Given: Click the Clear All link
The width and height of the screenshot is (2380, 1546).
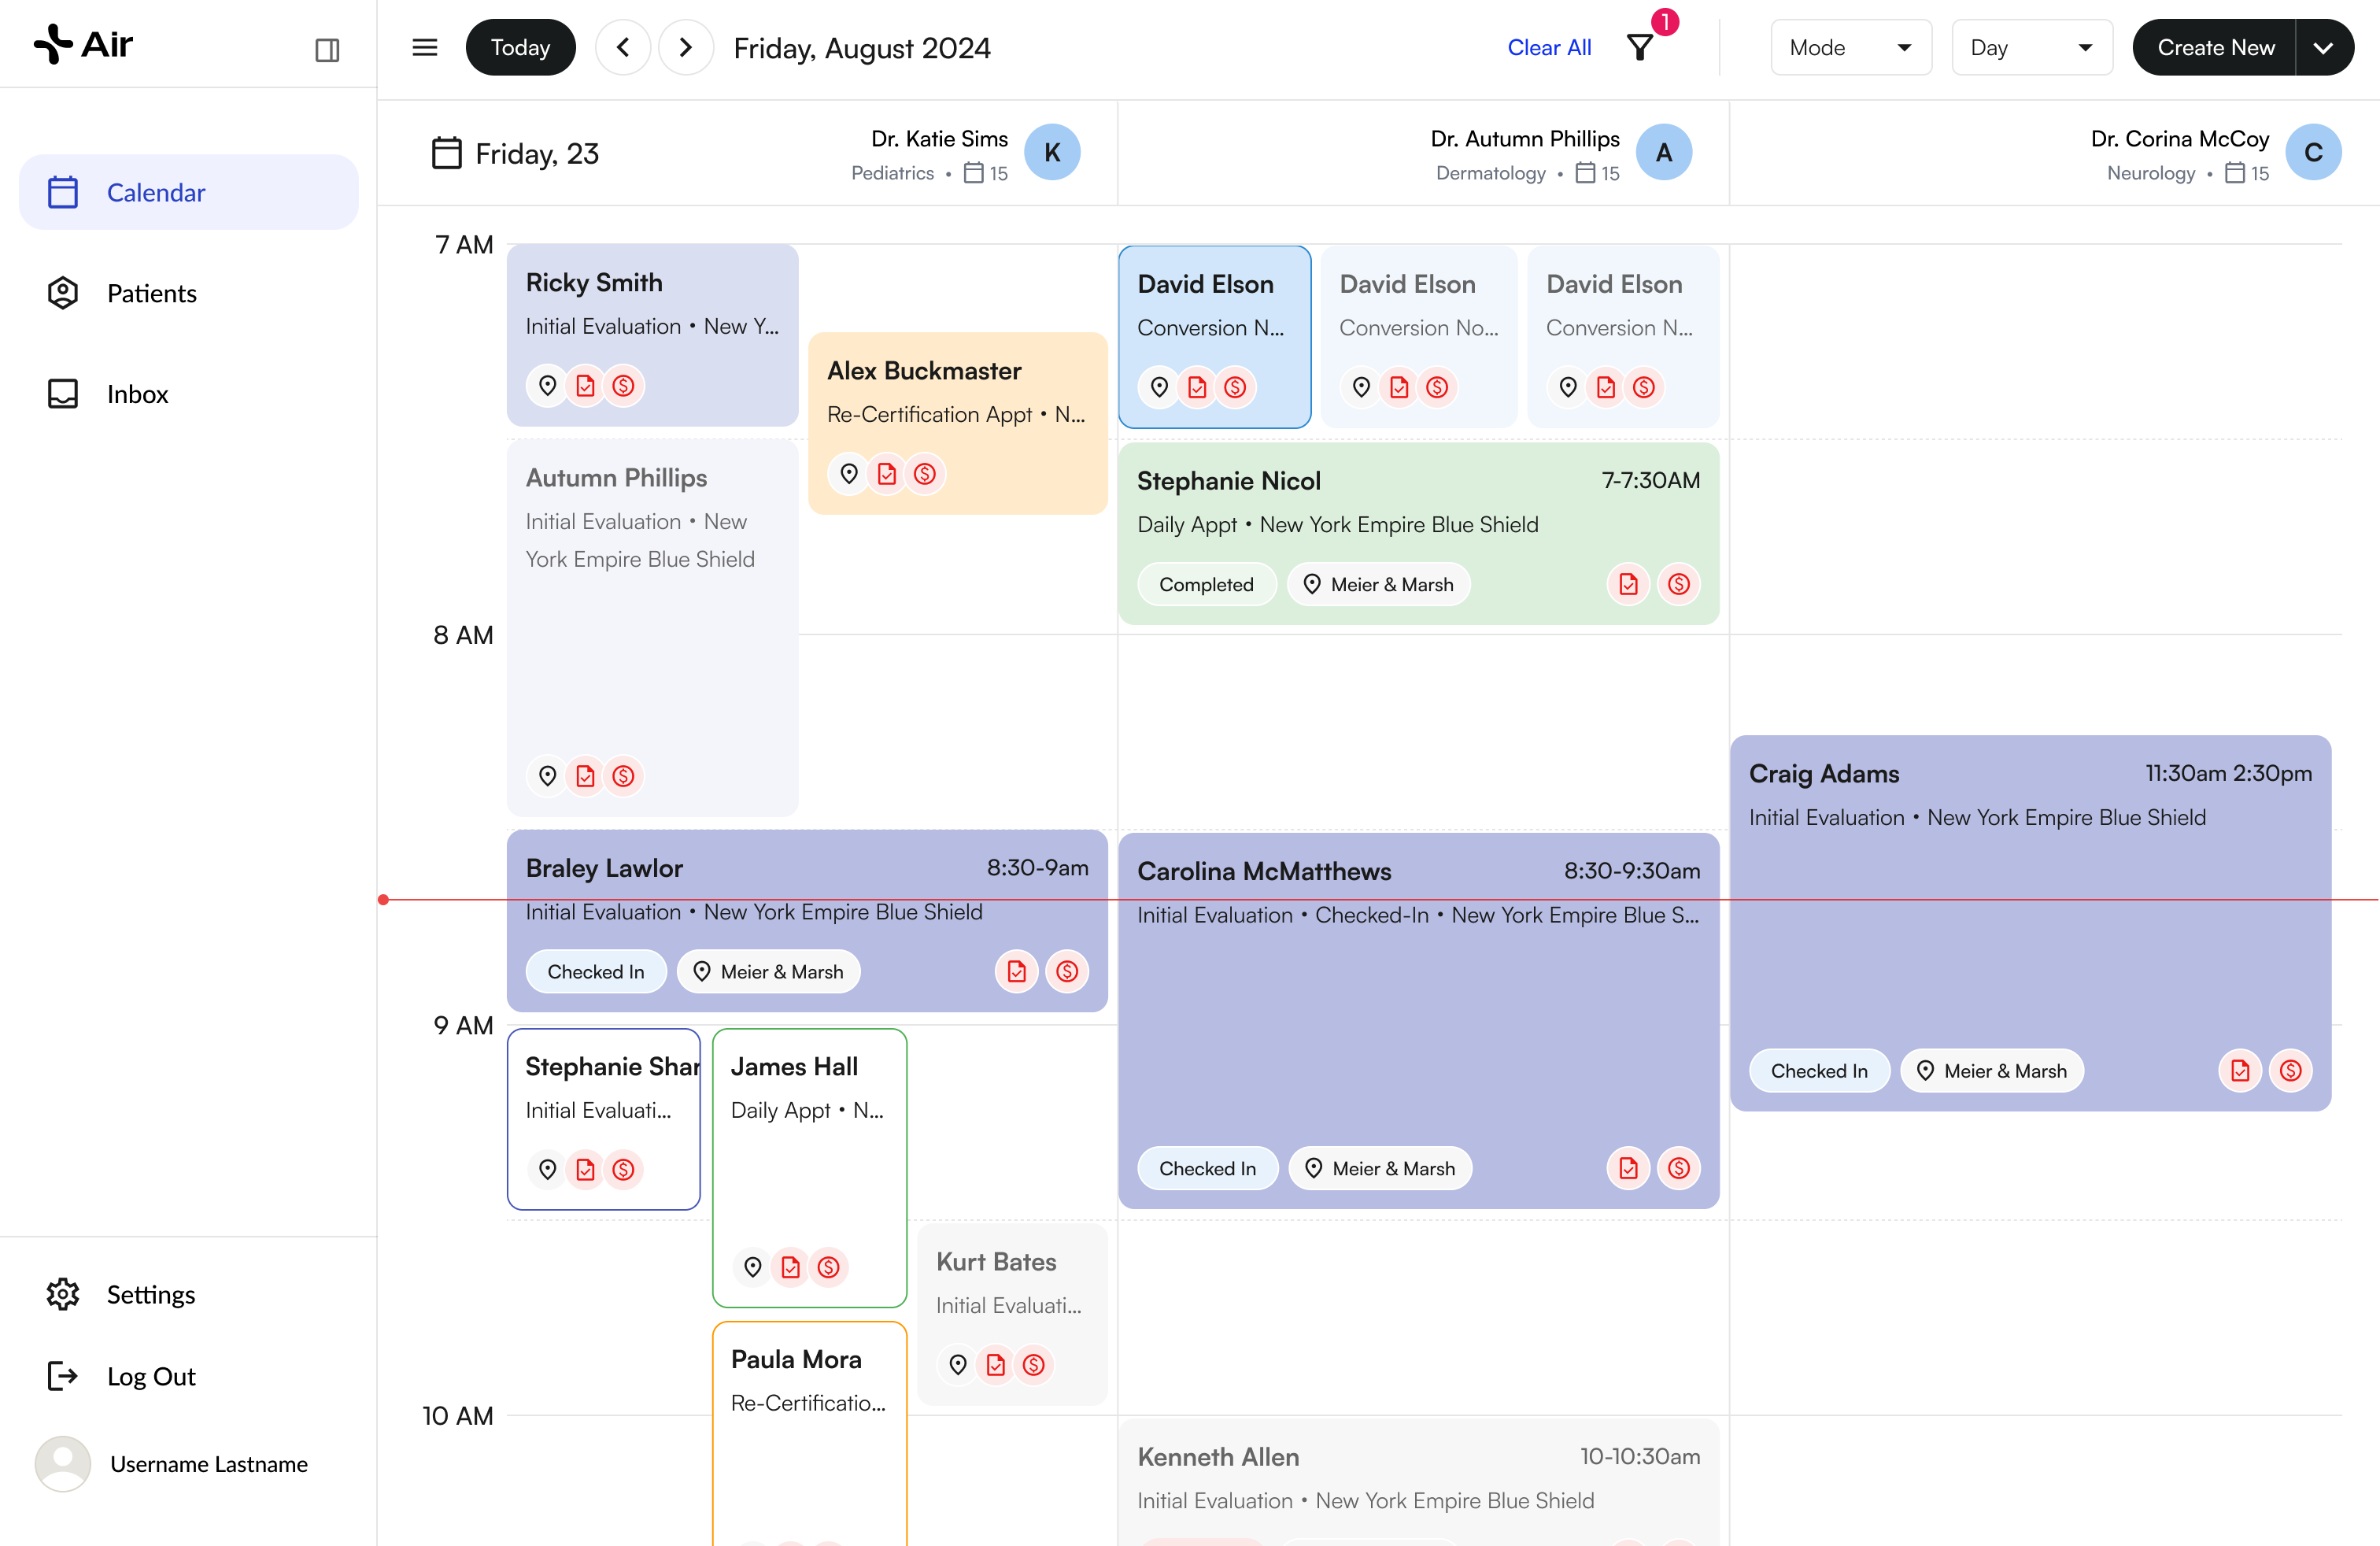Looking at the screenshot, I should click(1548, 46).
